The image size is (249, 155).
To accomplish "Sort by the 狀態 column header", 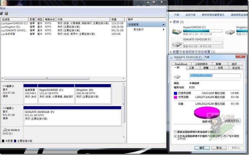I will [83, 19].
